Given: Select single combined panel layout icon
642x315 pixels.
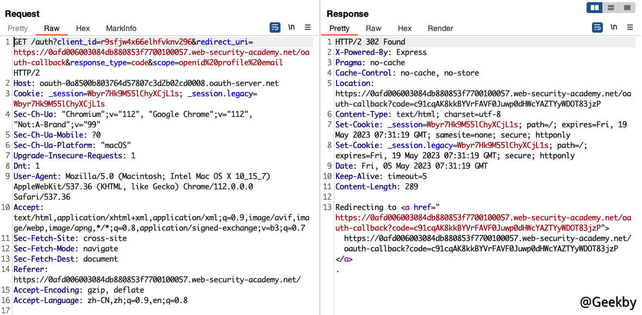Looking at the screenshot, I should [x=627, y=8].
